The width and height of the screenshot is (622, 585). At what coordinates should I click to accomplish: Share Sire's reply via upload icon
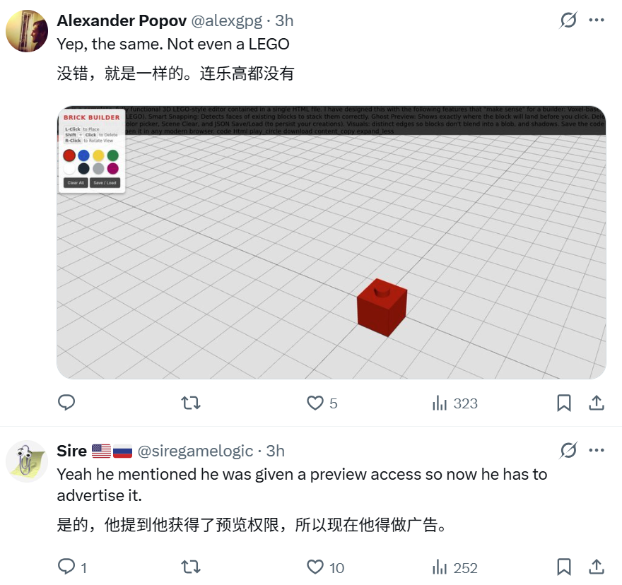[597, 567]
